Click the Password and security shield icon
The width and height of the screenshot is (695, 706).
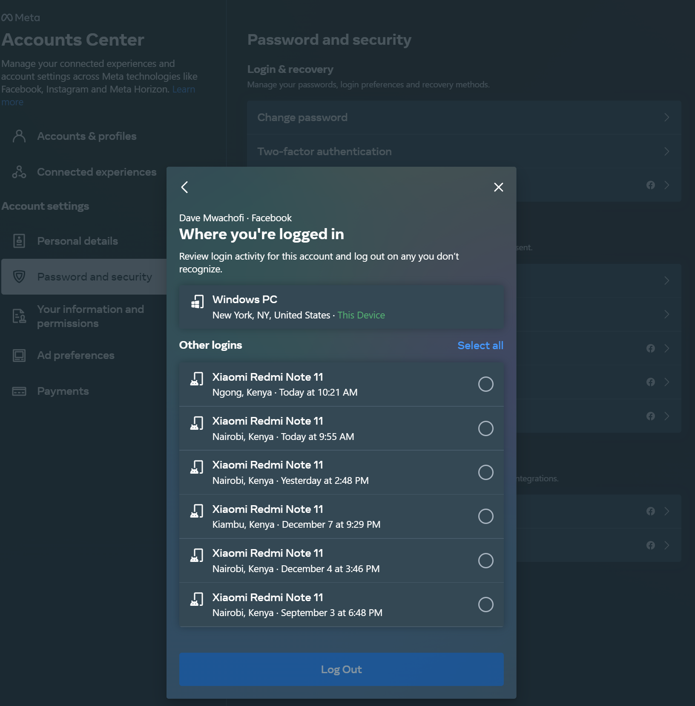coord(19,277)
